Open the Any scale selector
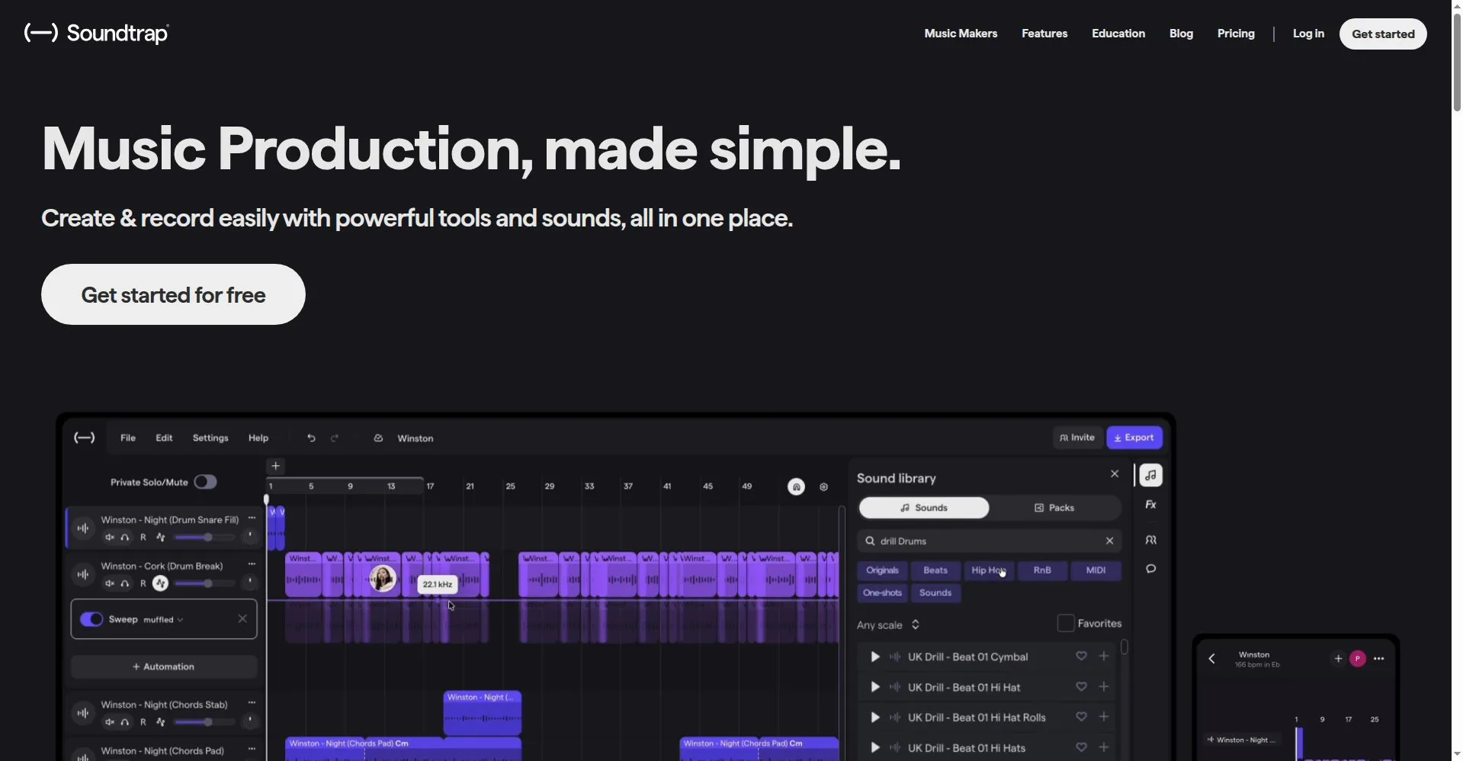The height and width of the screenshot is (761, 1463). [x=888, y=625]
